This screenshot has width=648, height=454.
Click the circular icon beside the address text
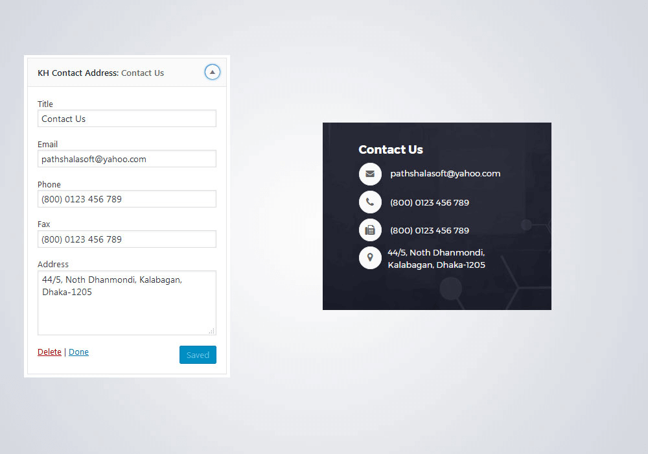point(370,257)
